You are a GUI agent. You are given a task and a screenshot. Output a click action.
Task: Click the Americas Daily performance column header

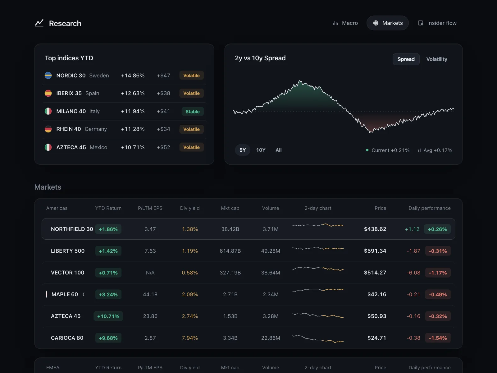tap(430, 208)
